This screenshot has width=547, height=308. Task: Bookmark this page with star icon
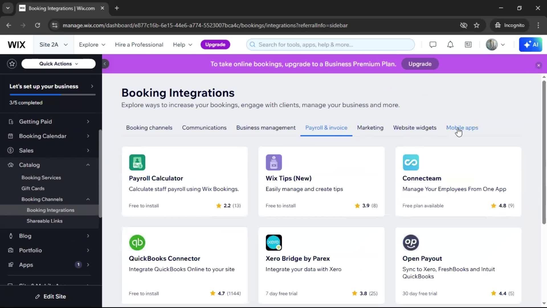coord(476,25)
